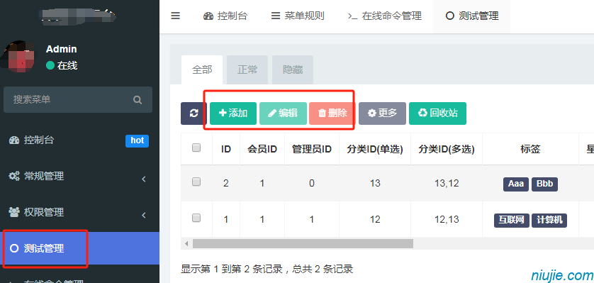Expand 权限管理 in the sidebar
The height and width of the screenshot is (283, 594).
[x=79, y=213]
